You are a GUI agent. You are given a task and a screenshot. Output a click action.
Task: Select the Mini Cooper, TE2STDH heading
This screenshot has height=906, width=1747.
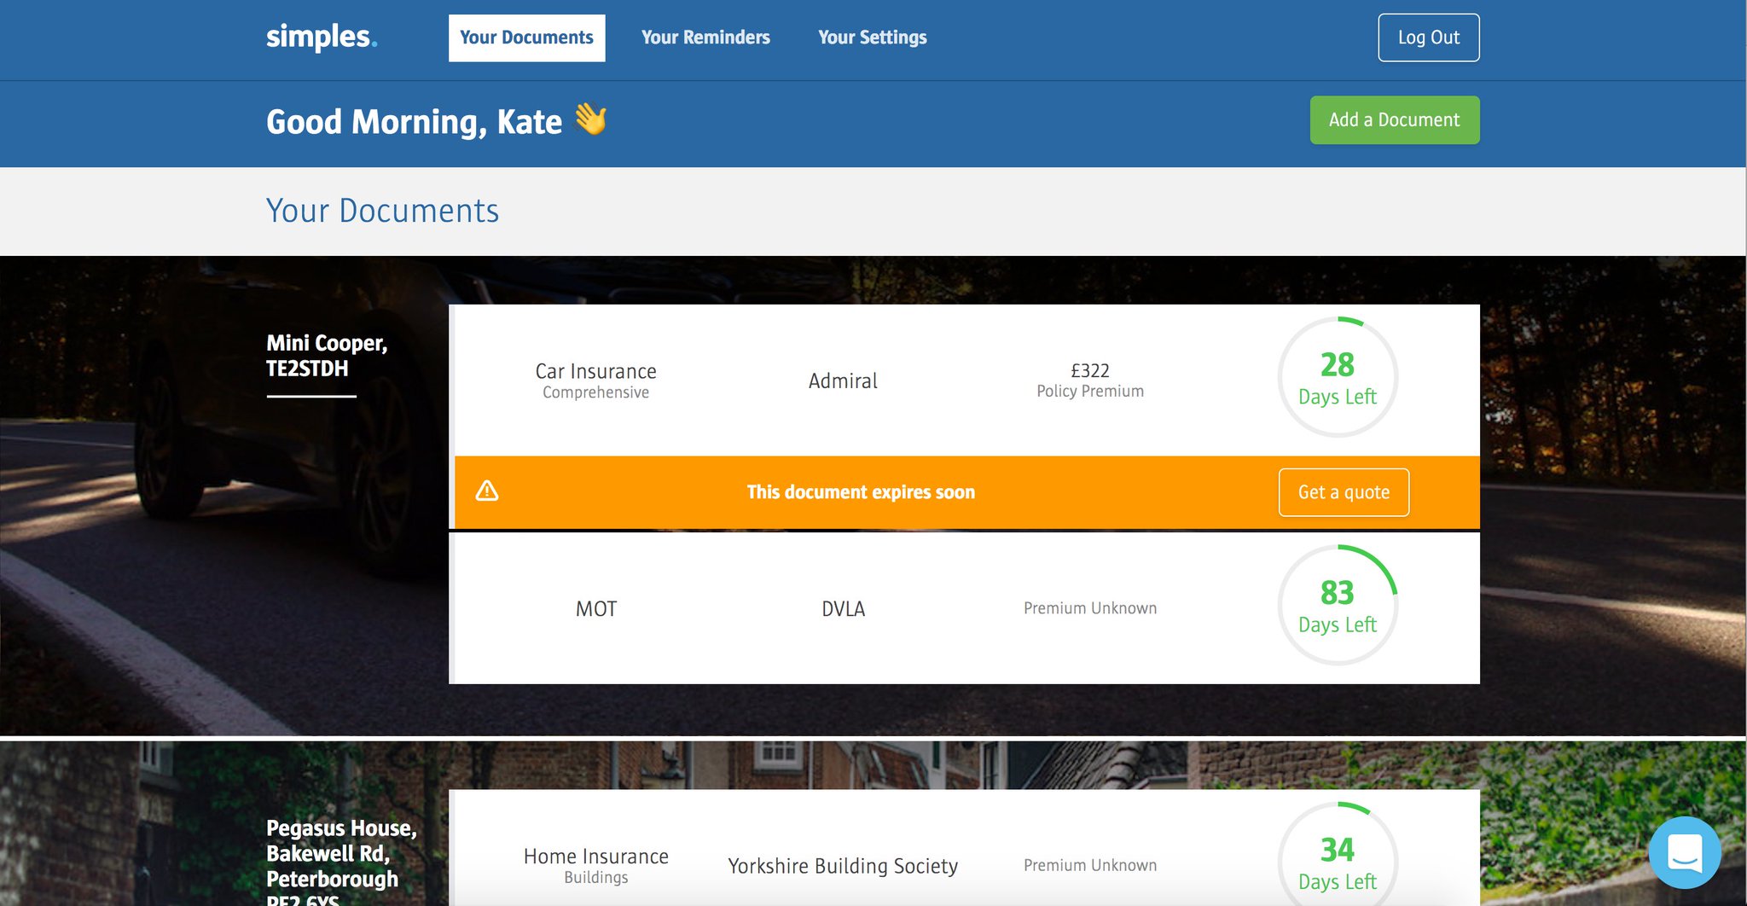[327, 356]
